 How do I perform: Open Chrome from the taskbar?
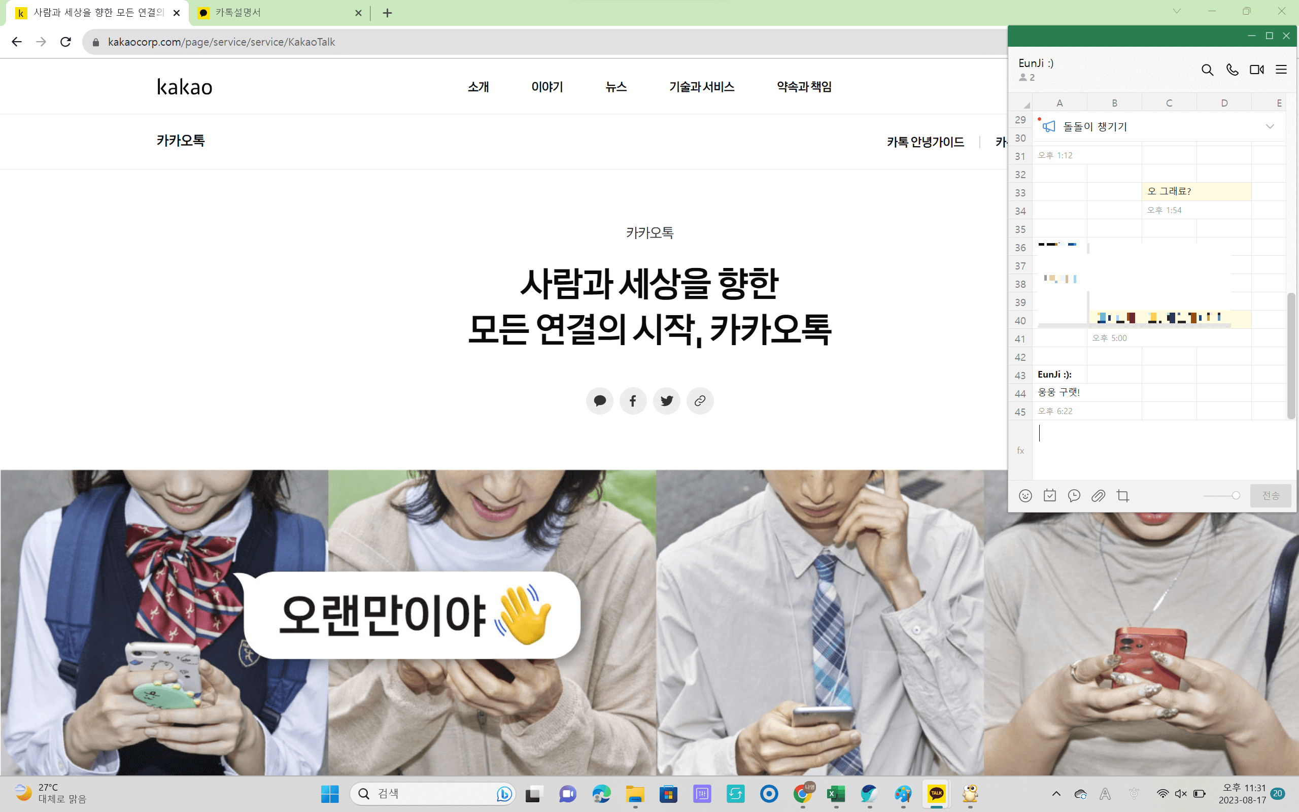[x=802, y=794]
